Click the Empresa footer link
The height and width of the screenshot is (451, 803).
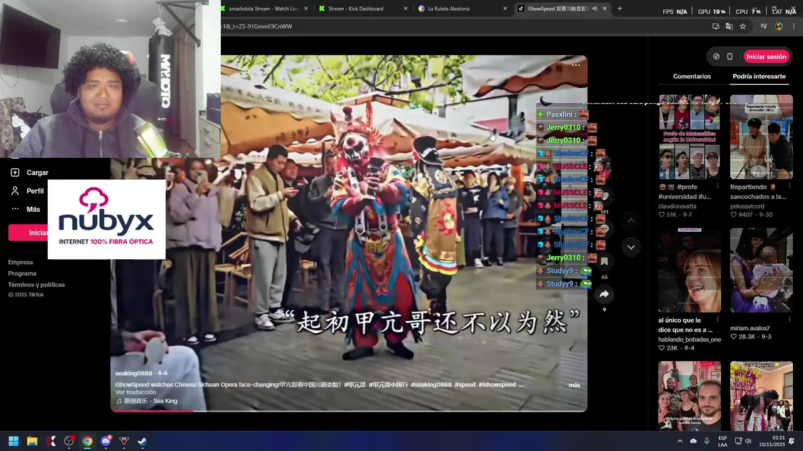[x=21, y=262]
